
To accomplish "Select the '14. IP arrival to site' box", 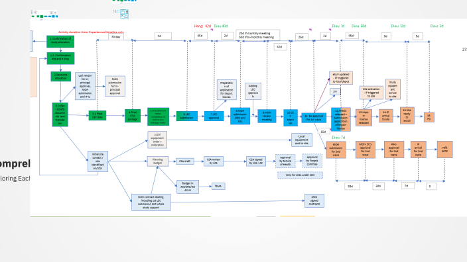I will [385, 116].
